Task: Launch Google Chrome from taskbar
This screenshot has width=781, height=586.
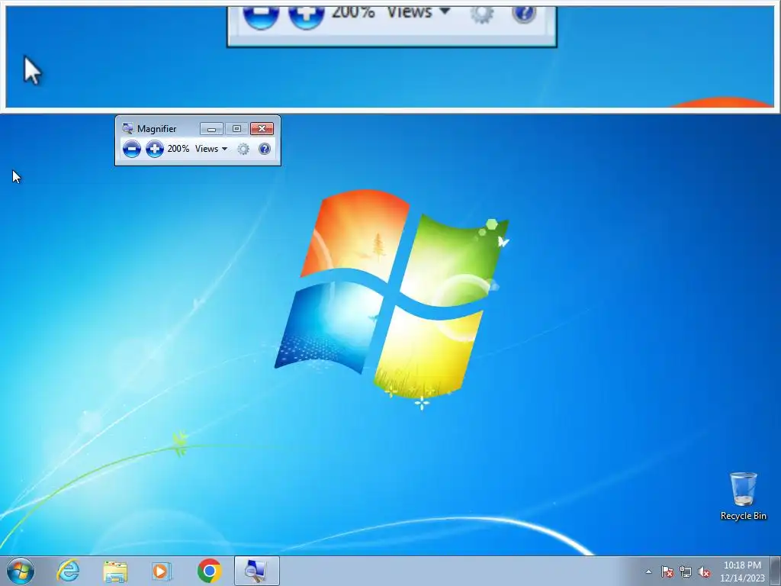Action: tap(209, 571)
